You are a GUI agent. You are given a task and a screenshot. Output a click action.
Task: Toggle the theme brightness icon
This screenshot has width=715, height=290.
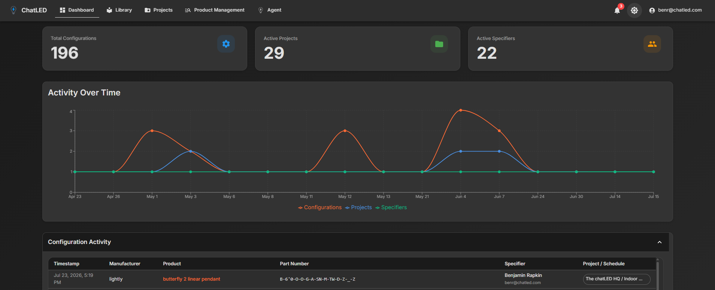pyautogui.click(x=634, y=10)
